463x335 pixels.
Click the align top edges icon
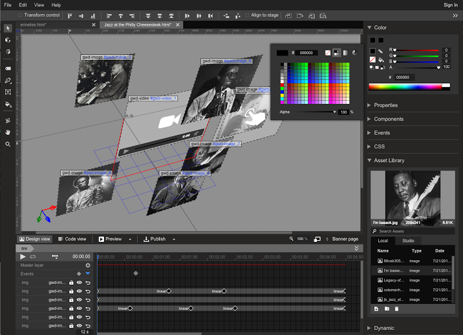point(70,16)
